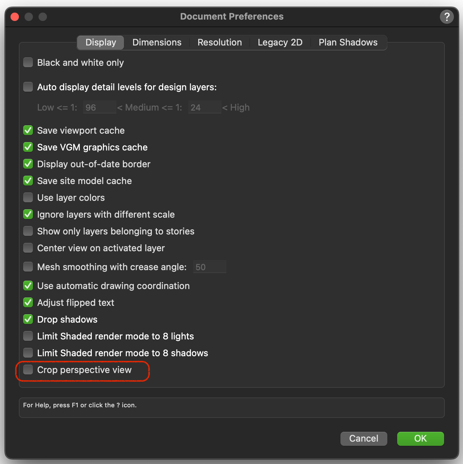The image size is (463, 464).
Task: Disable Save VGM graphics cache
Action: tap(28, 147)
